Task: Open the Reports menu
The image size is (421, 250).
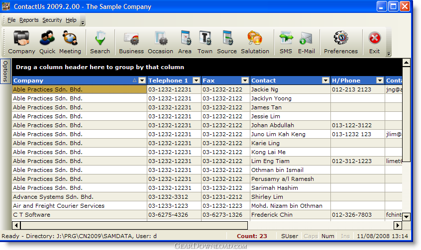Action: [x=29, y=20]
